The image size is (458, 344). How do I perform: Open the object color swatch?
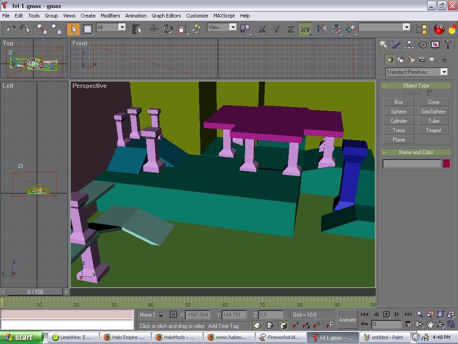click(446, 163)
